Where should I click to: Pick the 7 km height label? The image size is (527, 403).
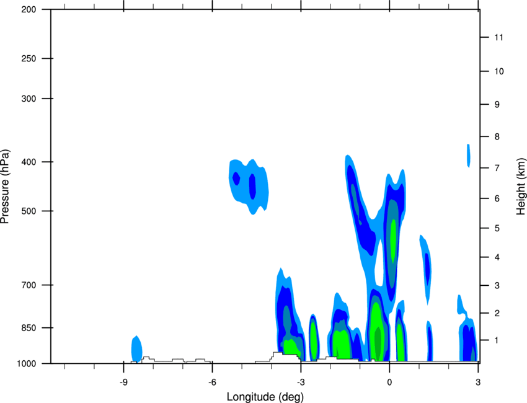tap(497, 168)
